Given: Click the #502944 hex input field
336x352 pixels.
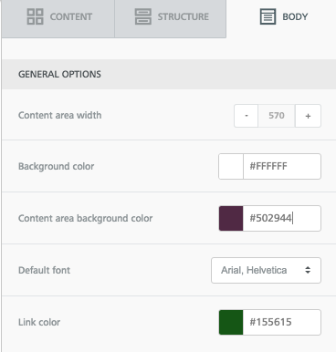Looking at the screenshot, I should coord(282,218).
